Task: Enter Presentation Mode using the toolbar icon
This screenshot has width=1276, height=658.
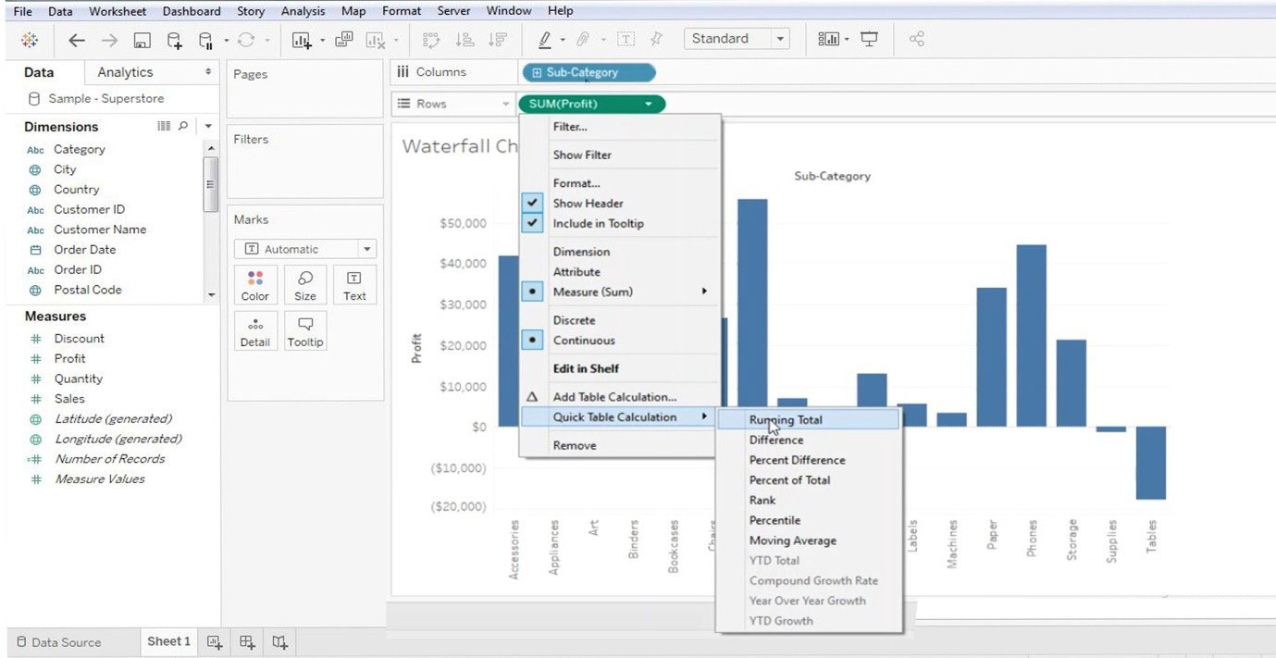Action: click(x=870, y=39)
